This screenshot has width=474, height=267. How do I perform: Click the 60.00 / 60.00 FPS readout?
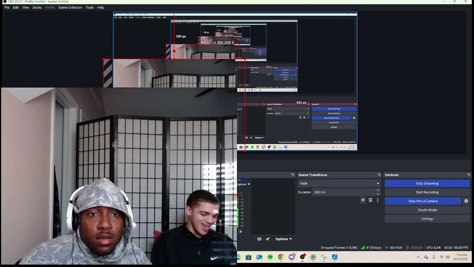(456, 248)
